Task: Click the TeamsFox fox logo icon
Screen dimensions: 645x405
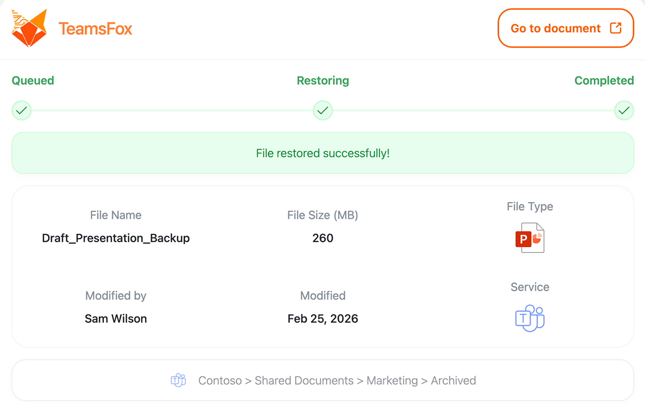Action: pos(29,28)
